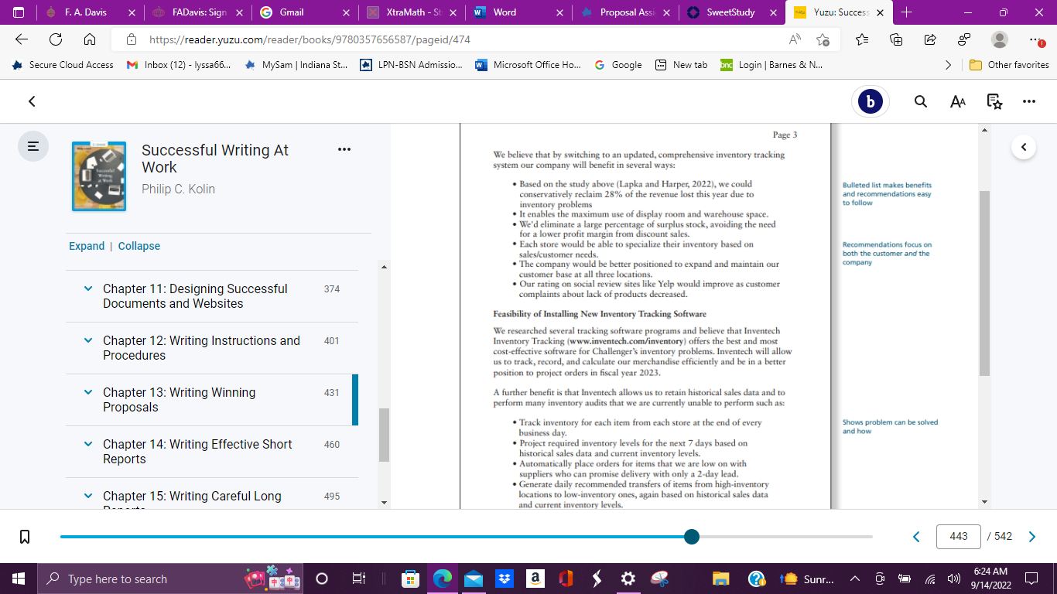Open Login Barnes & Noble bookmark
1057x594 pixels.
point(771,65)
